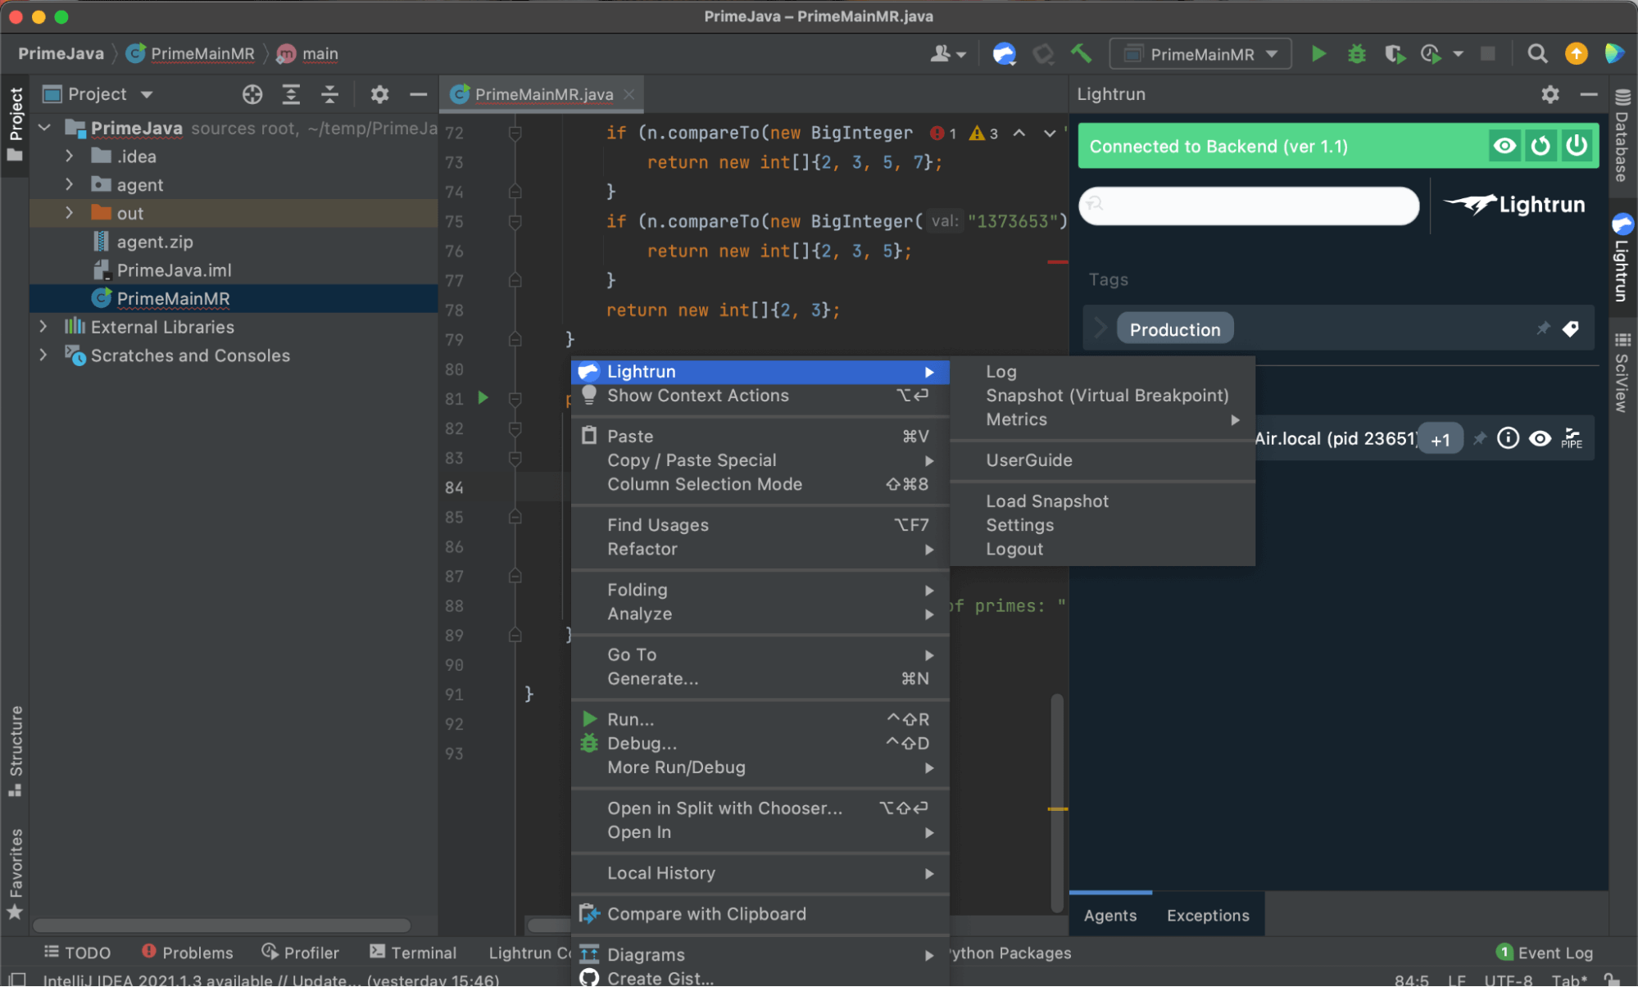Click the Debug bug icon in toolbar
Image resolution: width=1638 pixels, height=987 pixels.
click(x=1356, y=54)
